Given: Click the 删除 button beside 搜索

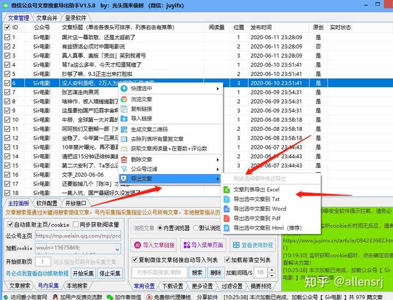Looking at the screenshot, I should 216,272.
